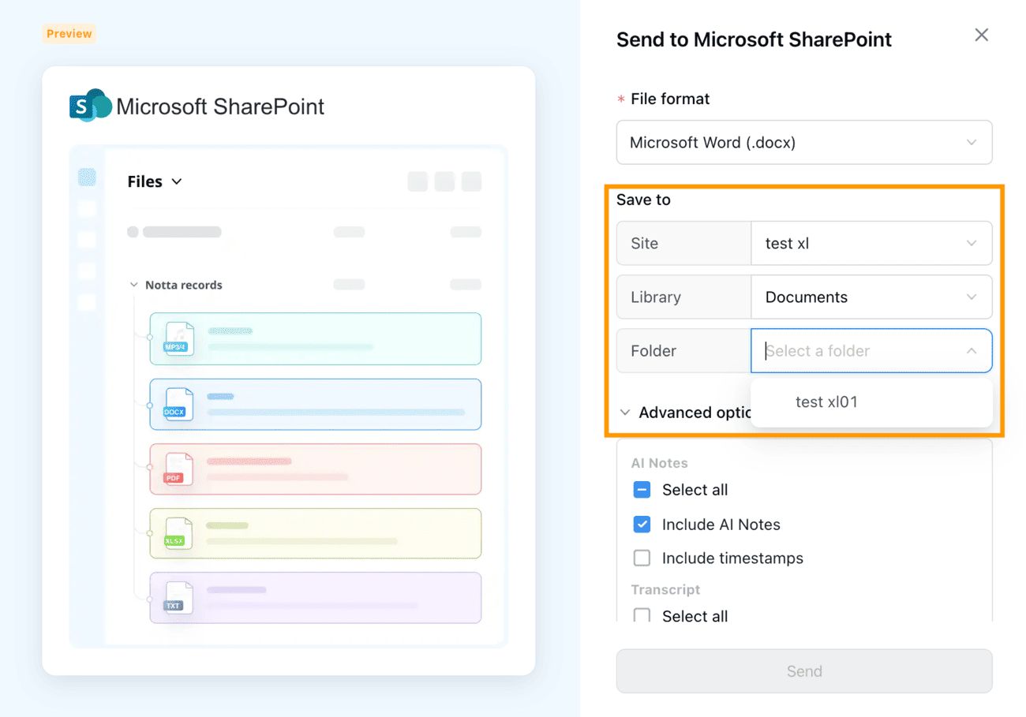This screenshot has width=1026, height=717.
Task: Click the Save to label
Action: point(643,200)
